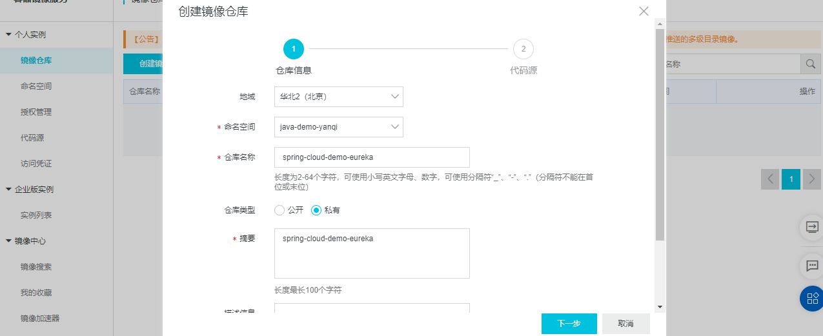
Task: Click the arrow panel icon on right edge
Action: (812, 227)
